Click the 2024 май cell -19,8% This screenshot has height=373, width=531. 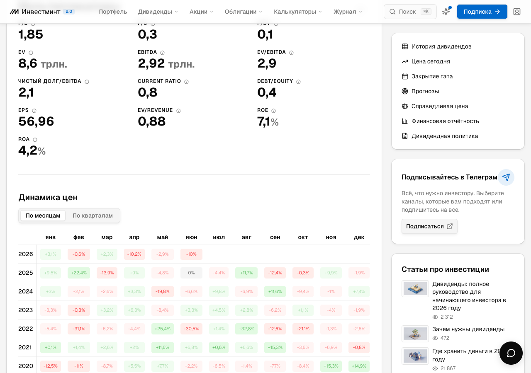click(x=163, y=291)
